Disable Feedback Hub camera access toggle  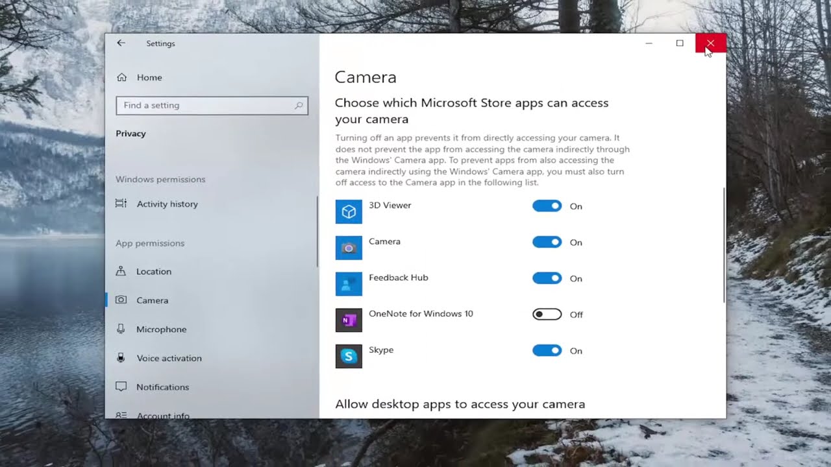click(547, 278)
